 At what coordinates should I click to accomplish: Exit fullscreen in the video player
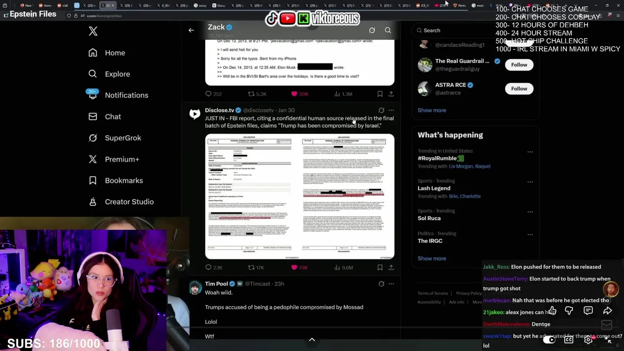pos(609,340)
